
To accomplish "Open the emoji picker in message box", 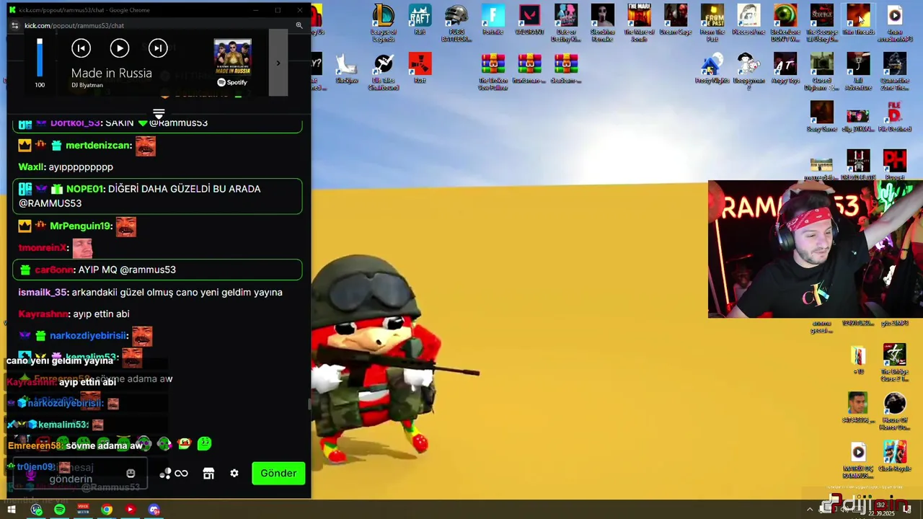I will click(x=131, y=474).
